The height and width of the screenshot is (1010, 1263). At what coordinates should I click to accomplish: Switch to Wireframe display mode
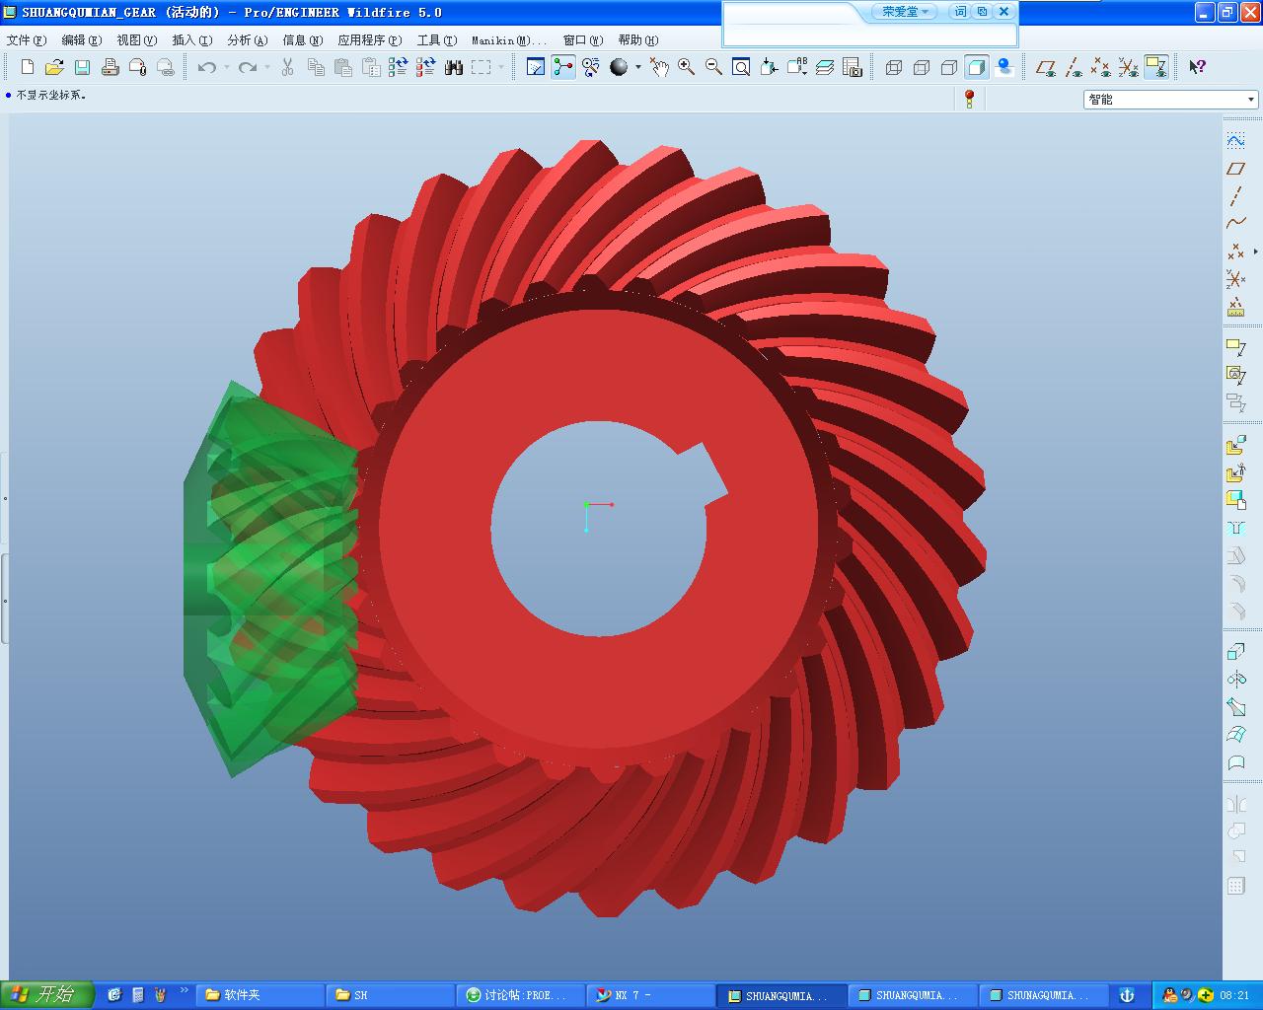point(894,67)
